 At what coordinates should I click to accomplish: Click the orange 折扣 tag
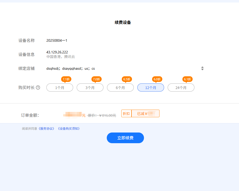(x=126, y=114)
